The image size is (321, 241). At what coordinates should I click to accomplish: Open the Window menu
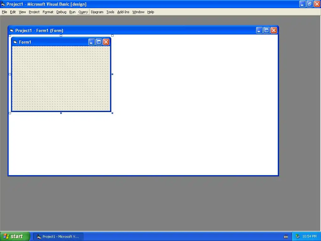coord(138,12)
